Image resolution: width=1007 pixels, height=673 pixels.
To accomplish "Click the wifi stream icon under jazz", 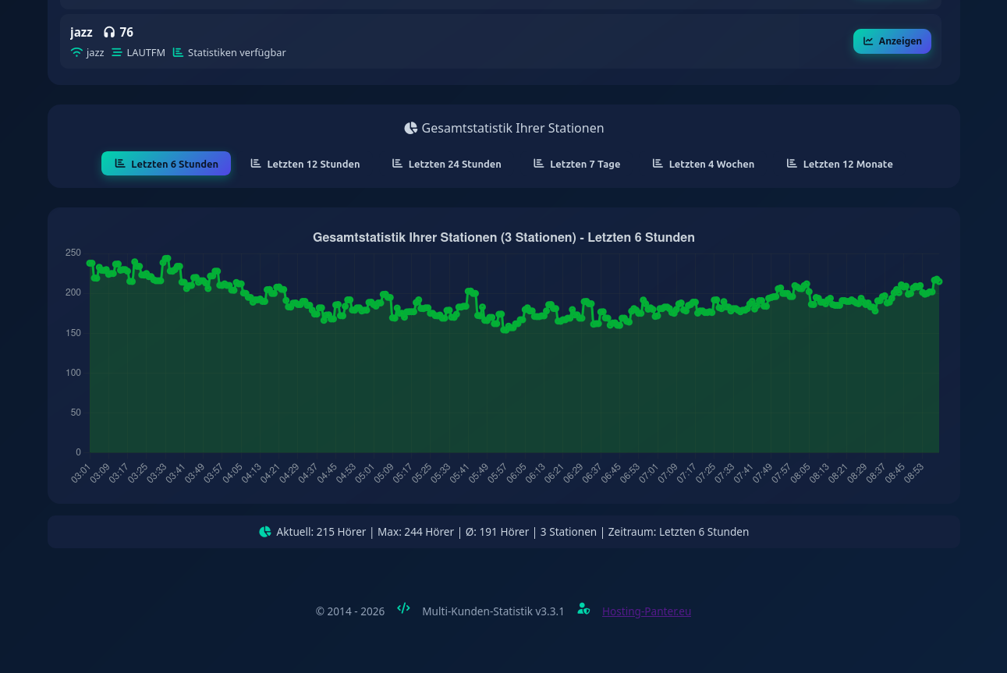I will click(76, 53).
